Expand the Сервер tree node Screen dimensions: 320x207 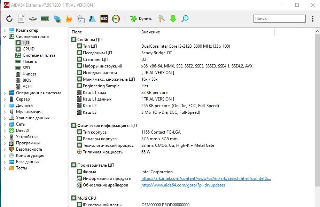[5, 99]
